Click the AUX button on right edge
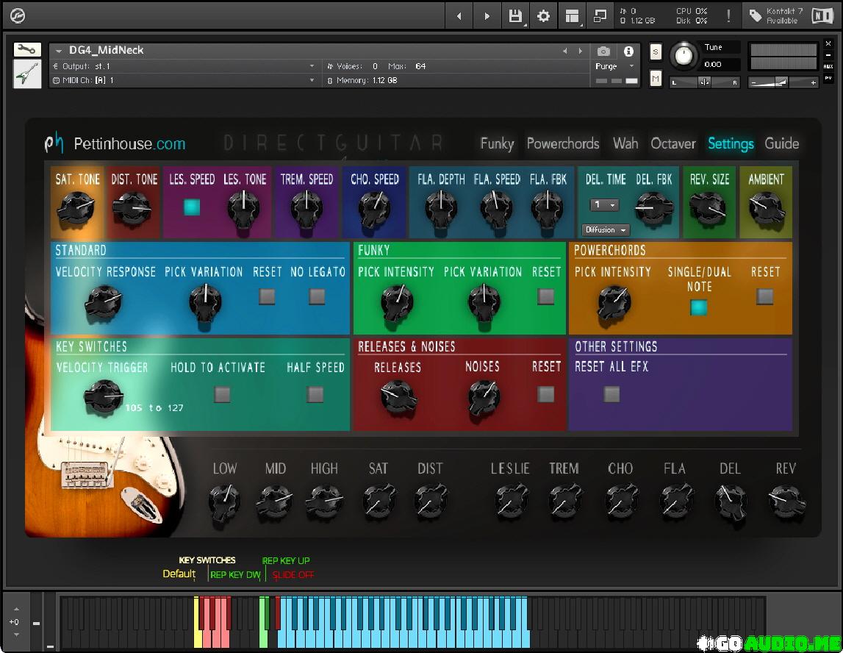Screen dimensions: 843x653 [x=828, y=67]
